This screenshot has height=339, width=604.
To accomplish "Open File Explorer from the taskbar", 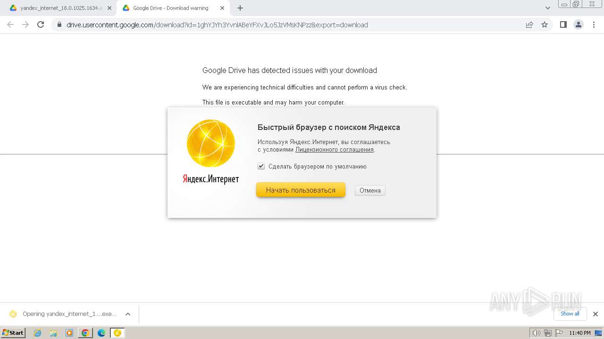I will coord(53,333).
